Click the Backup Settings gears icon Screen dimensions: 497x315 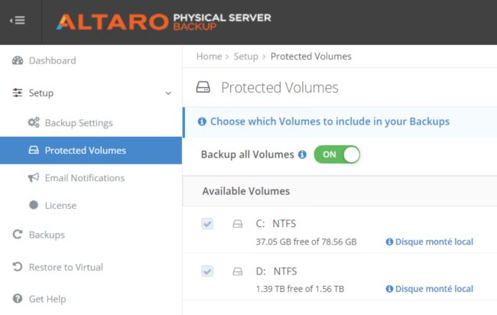click(34, 123)
